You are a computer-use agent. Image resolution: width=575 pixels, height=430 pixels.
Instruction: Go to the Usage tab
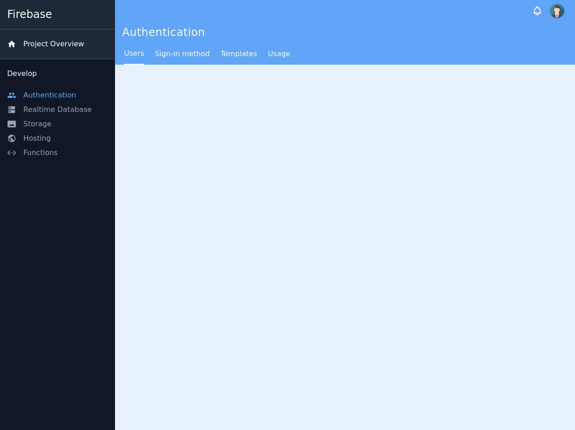coord(279,53)
